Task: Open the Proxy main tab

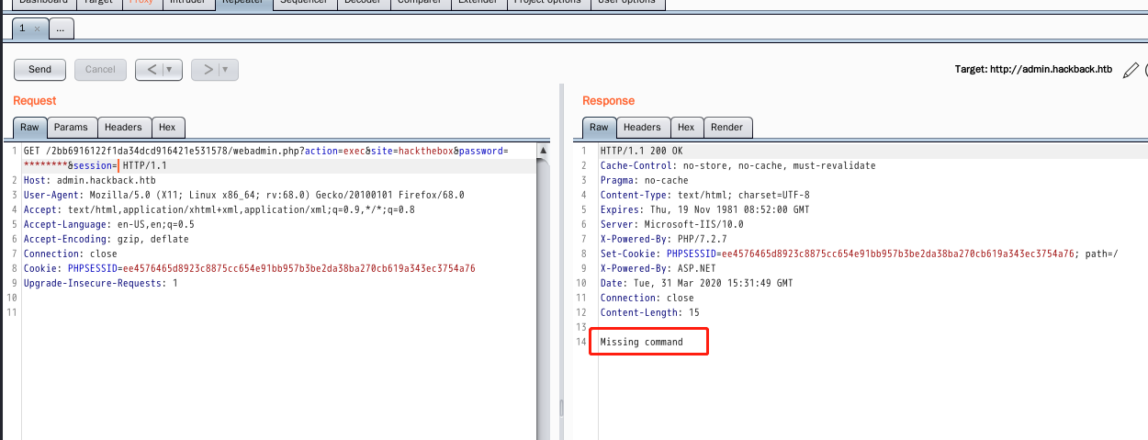Action: [x=141, y=4]
